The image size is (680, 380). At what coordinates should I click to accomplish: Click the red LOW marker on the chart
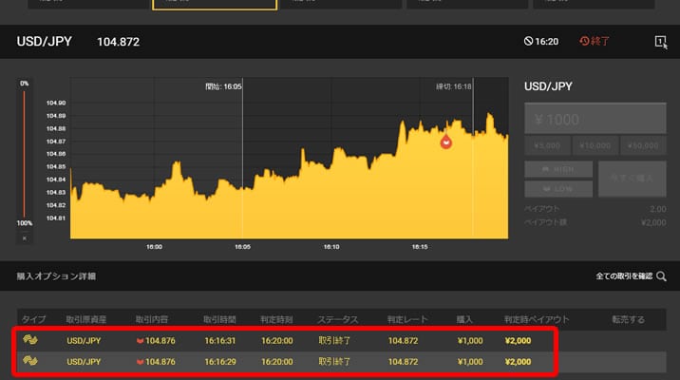(x=445, y=142)
